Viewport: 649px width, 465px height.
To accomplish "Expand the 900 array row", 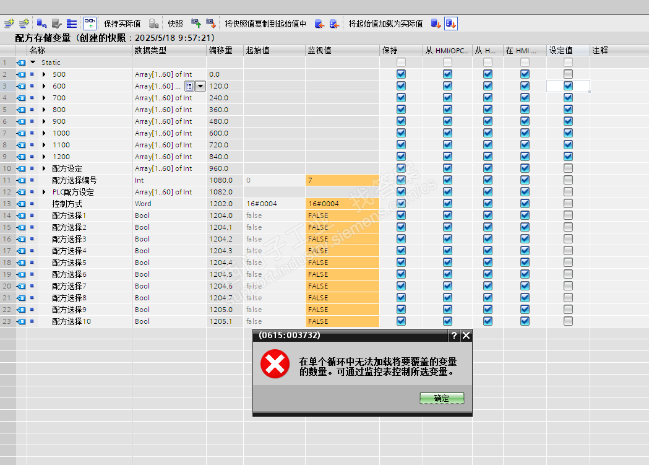I will point(44,121).
